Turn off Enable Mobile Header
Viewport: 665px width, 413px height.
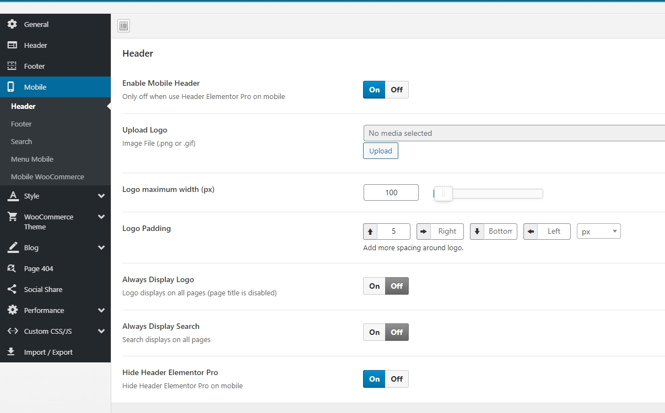[397, 90]
